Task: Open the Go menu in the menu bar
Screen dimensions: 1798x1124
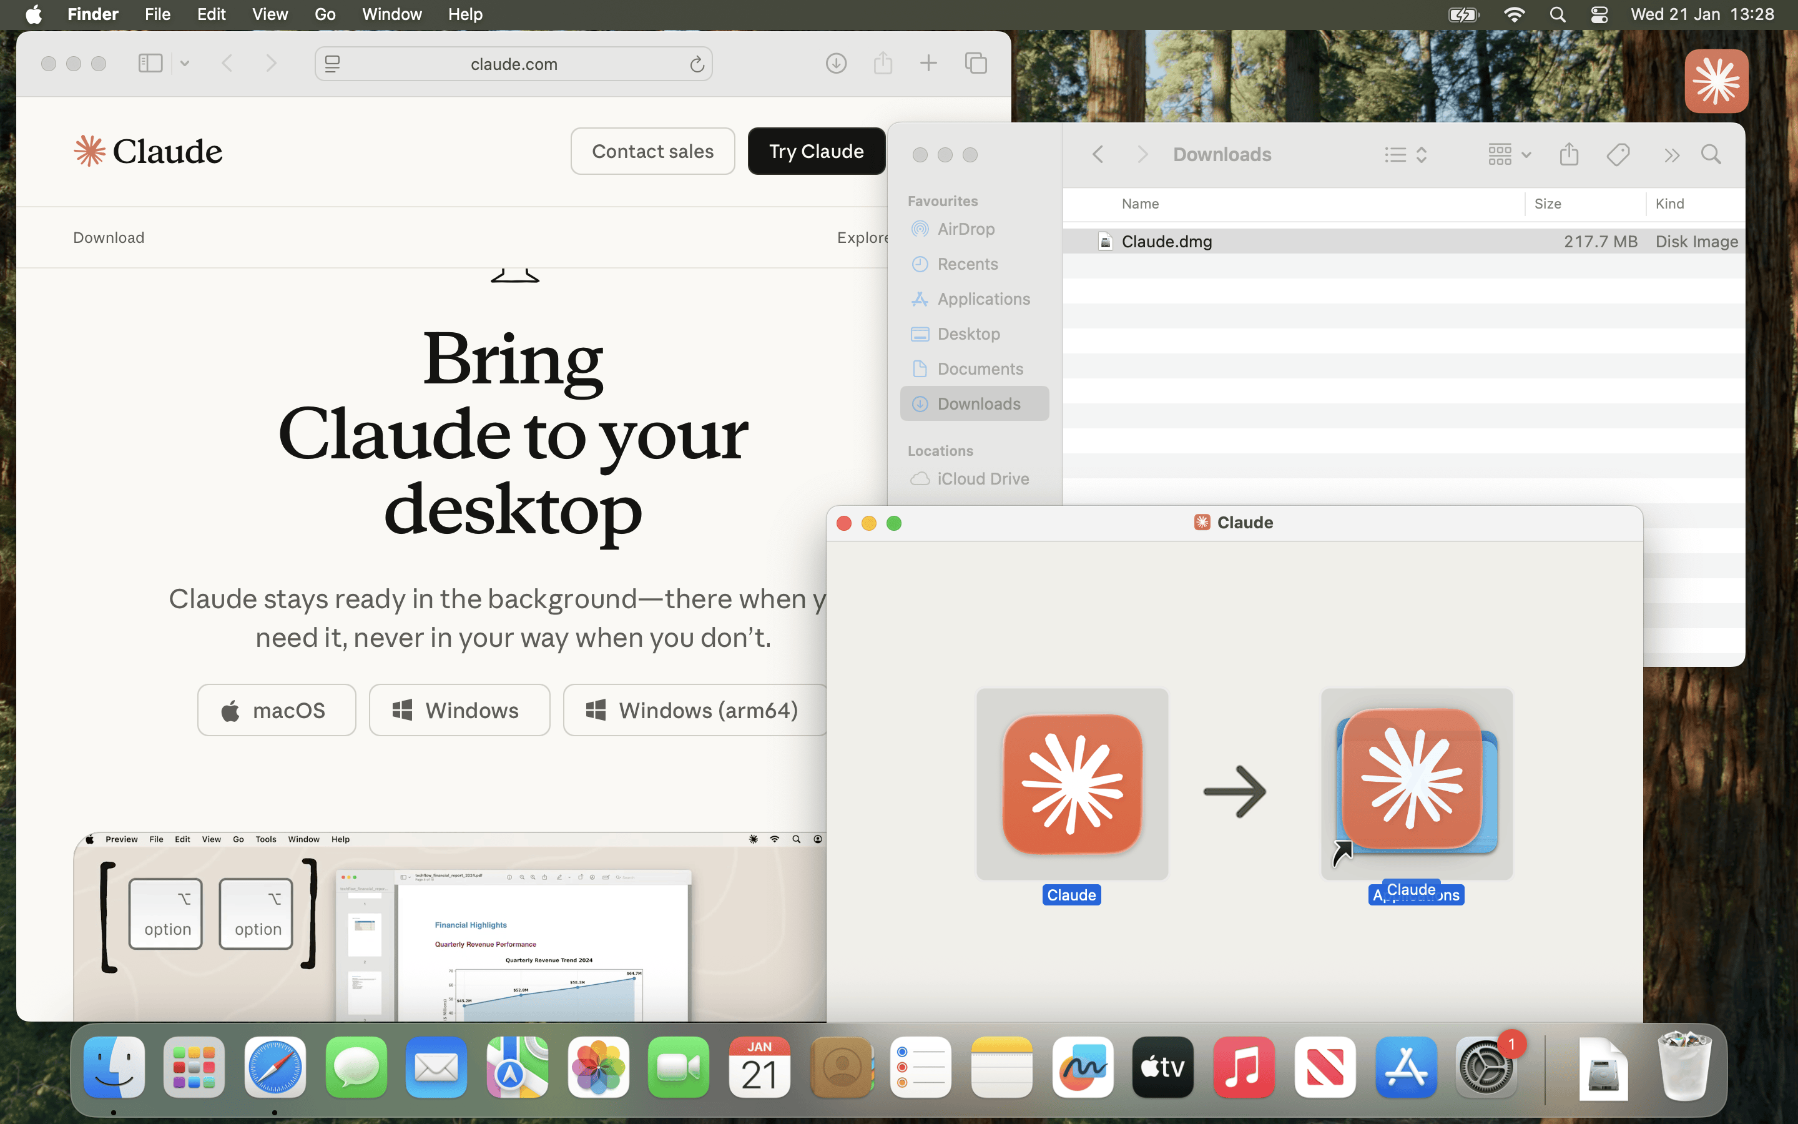Action: coord(325,14)
